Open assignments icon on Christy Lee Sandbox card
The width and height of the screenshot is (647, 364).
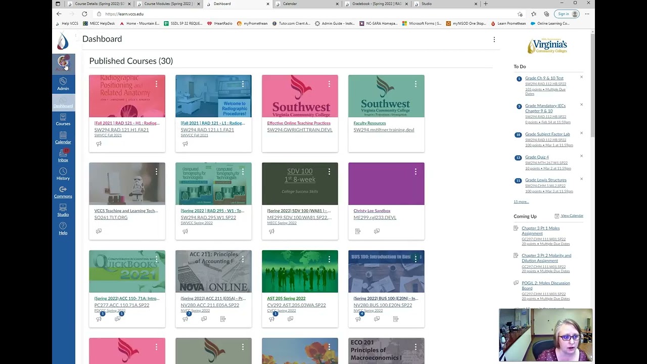(x=358, y=231)
